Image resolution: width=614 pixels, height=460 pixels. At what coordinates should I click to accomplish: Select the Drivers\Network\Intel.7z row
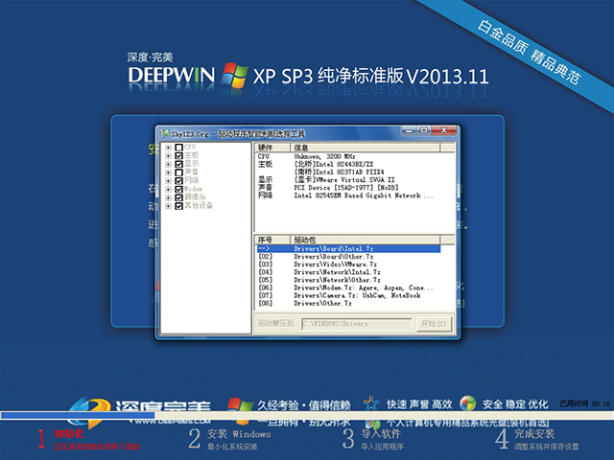tap(348, 272)
